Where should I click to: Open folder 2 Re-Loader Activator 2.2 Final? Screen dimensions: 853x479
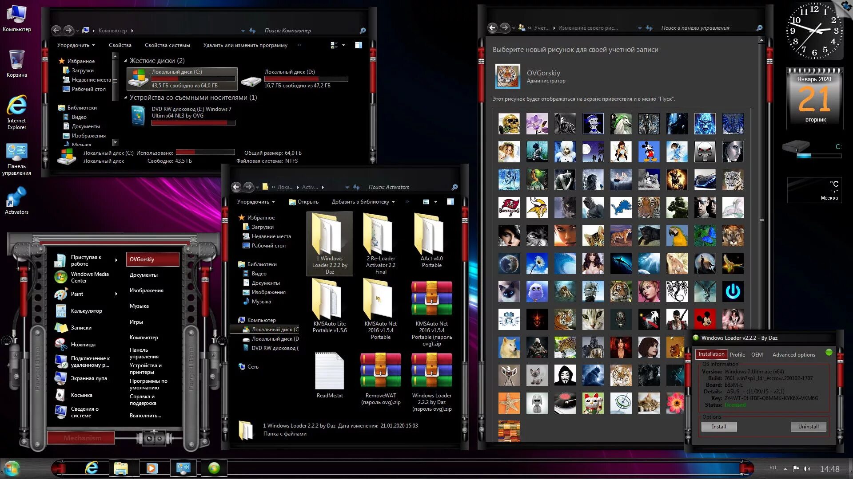tap(381, 244)
